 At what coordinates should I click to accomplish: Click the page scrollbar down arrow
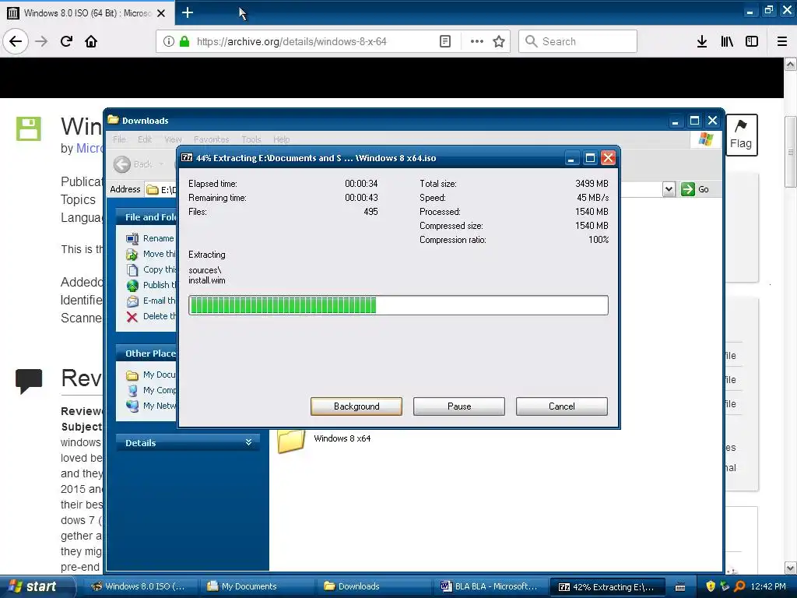click(791, 568)
